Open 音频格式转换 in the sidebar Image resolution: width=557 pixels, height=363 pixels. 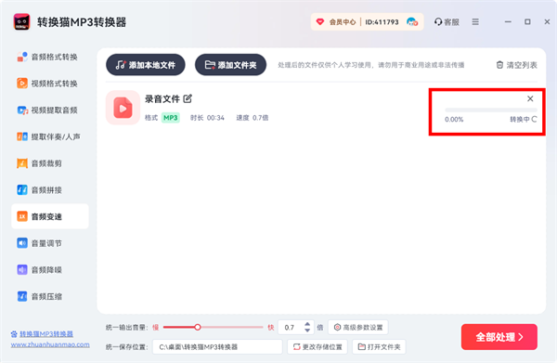(x=50, y=57)
